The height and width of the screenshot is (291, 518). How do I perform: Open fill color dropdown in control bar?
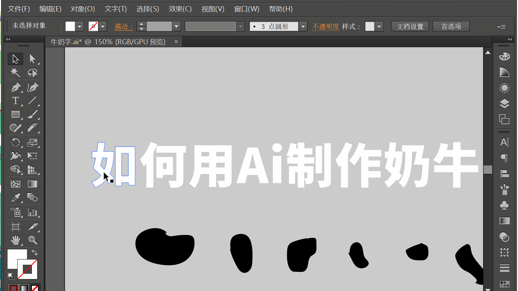coord(80,27)
